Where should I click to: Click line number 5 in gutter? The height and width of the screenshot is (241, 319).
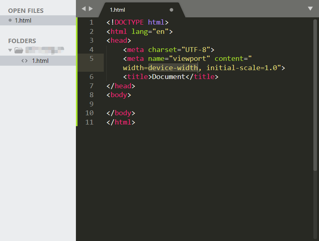pos(91,58)
